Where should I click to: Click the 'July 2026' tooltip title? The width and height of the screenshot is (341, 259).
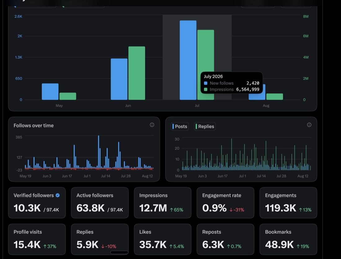213,77
